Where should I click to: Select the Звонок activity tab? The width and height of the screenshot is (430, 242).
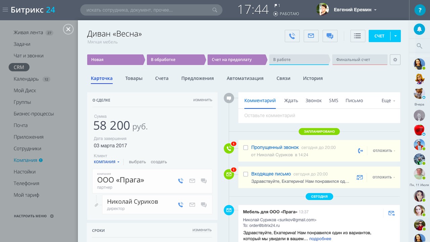pyautogui.click(x=313, y=100)
